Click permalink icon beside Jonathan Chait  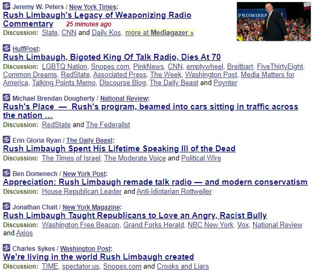pos(6,206)
